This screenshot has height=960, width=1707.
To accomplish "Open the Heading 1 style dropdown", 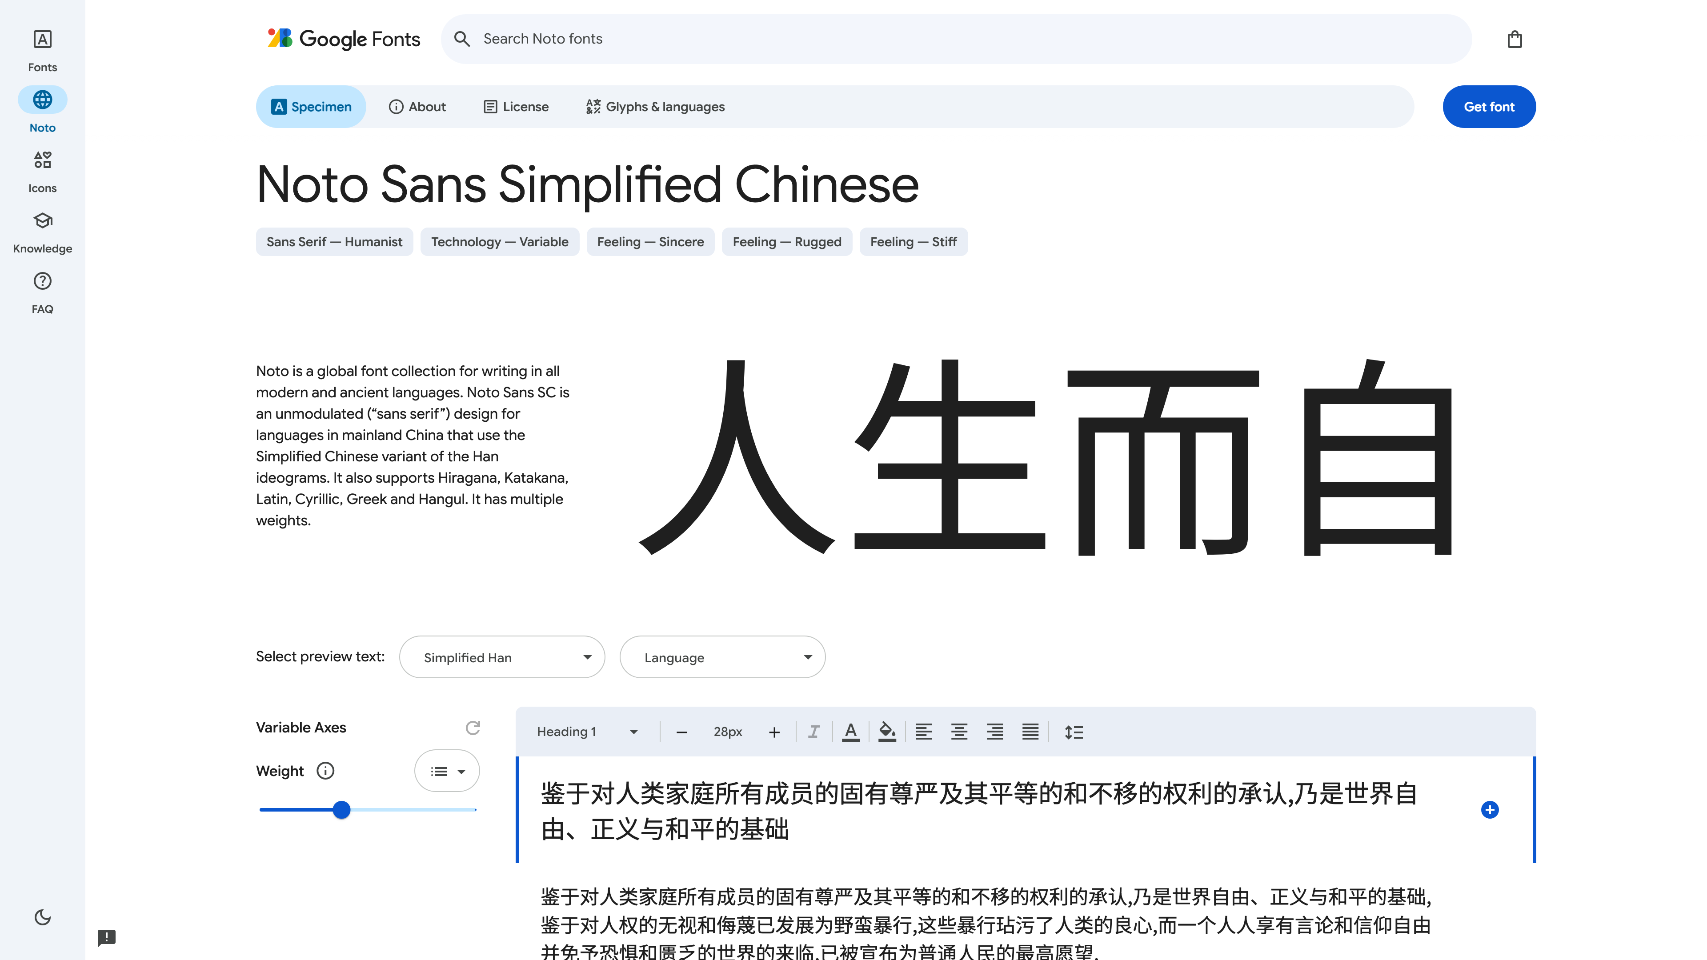I will [x=587, y=732].
